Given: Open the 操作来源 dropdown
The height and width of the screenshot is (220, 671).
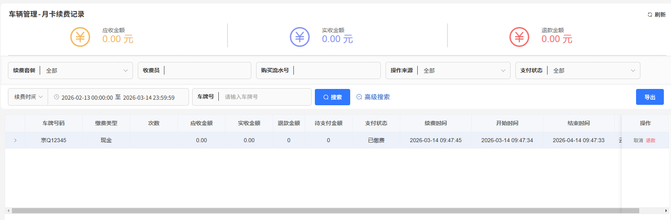Looking at the screenshot, I should click(448, 70).
